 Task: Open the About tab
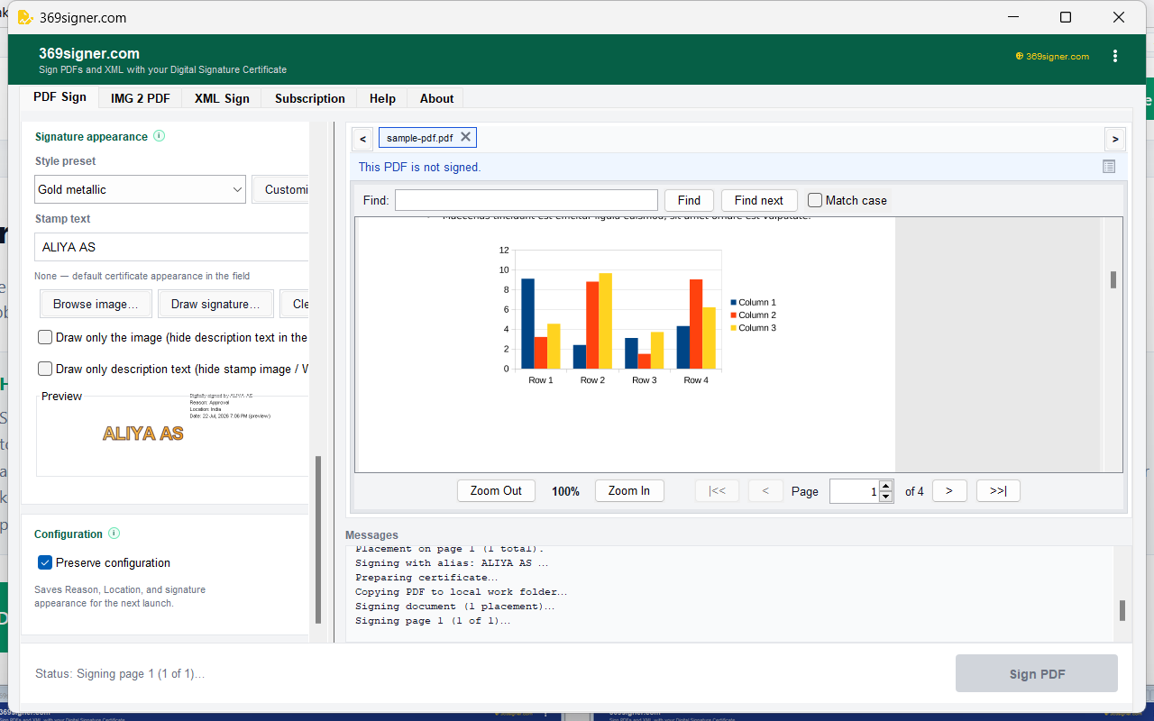(x=436, y=98)
